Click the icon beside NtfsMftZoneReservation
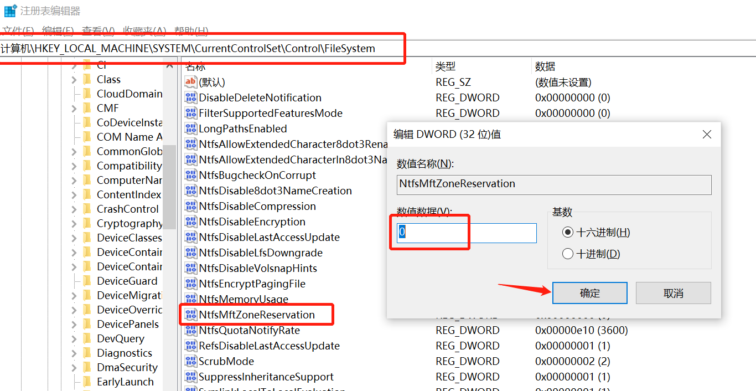Viewport: 756px width, 391px height. [x=191, y=315]
